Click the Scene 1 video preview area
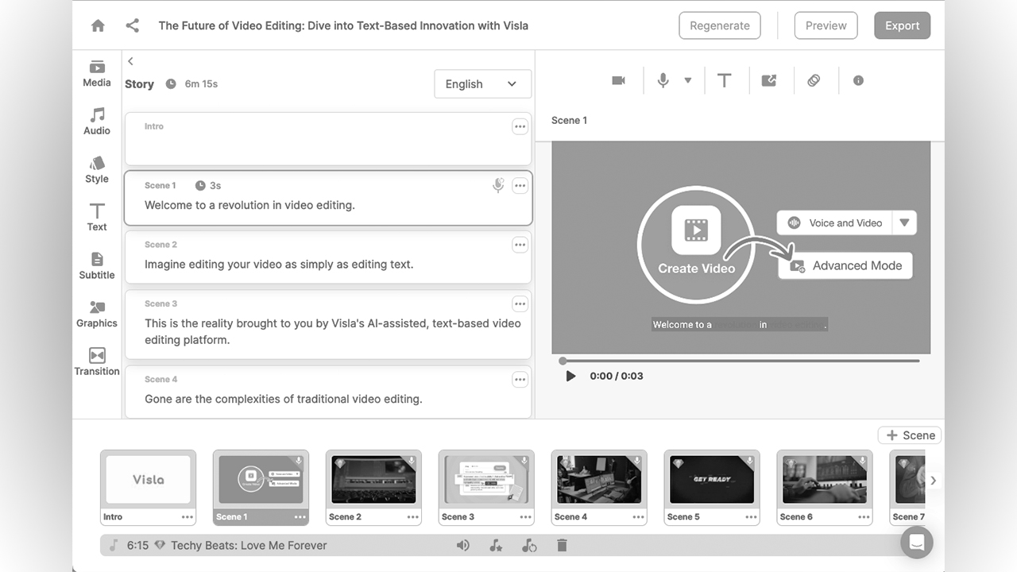The height and width of the screenshot is (572, 1017). (741, 247)
